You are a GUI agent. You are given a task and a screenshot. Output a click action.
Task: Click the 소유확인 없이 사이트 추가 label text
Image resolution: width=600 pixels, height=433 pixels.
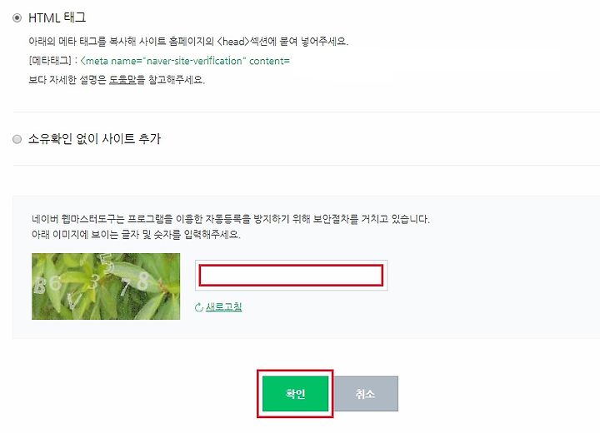tap(94, 138)
